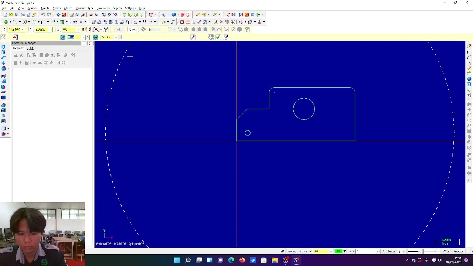This screenshot has width=473, height=266.
Task: Click the Create point plus icon
Action: point(6,22)
